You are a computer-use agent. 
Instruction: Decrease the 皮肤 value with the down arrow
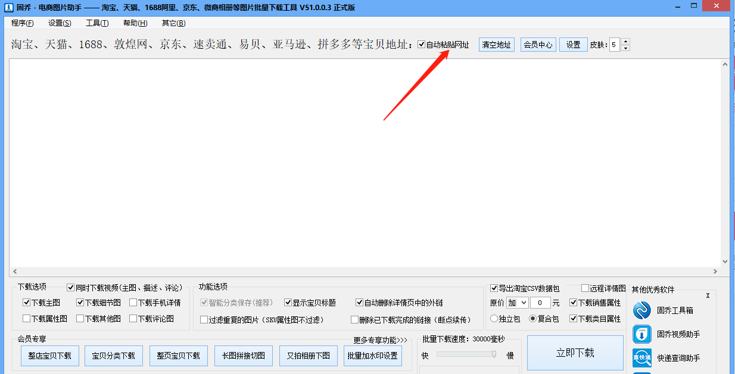625,48
